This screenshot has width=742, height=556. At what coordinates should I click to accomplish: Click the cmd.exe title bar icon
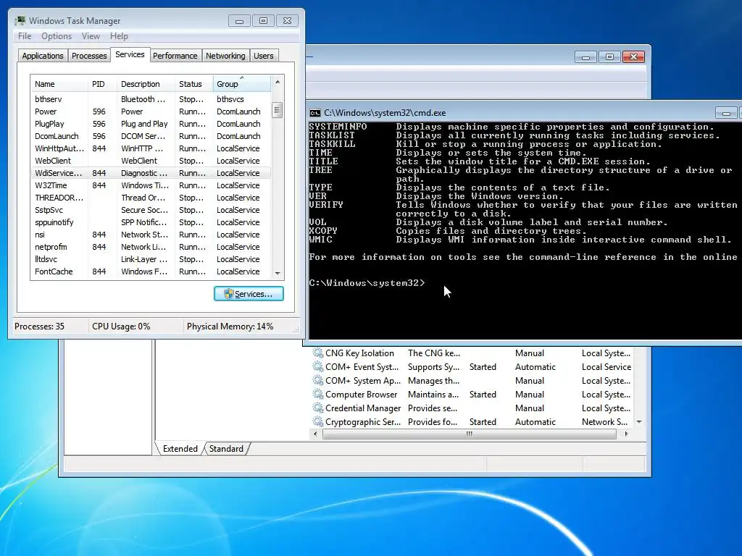click(314, 113)
